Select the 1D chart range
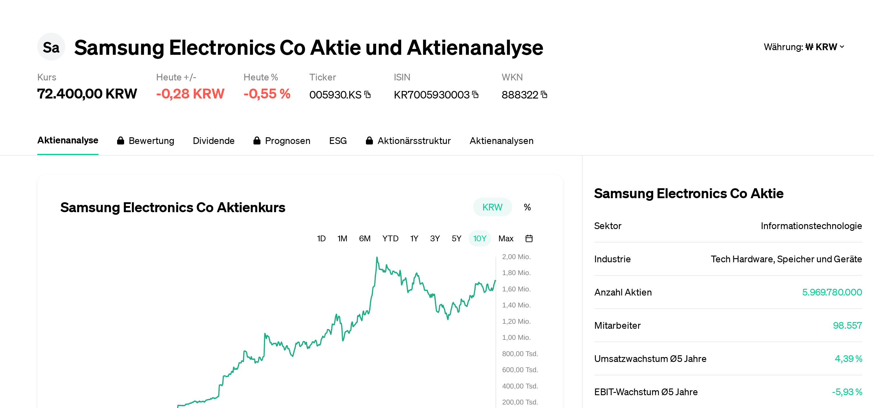Image resolution: width=874 pixels, height=408 pixels. click(321, 238)
